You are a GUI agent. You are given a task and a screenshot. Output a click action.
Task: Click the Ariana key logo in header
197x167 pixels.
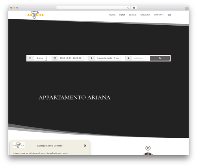(x=35, y=15)
